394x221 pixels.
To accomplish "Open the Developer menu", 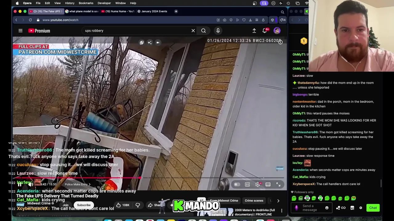I will [x=104, y=3].
